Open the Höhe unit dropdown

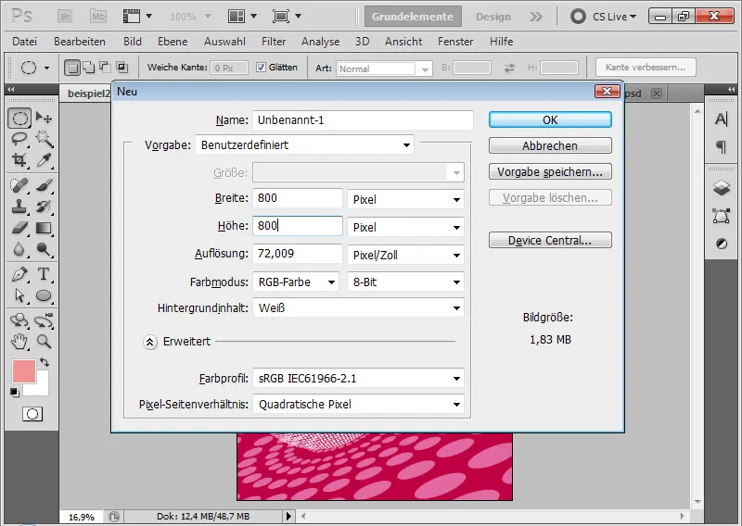click(x=405, y=227)
